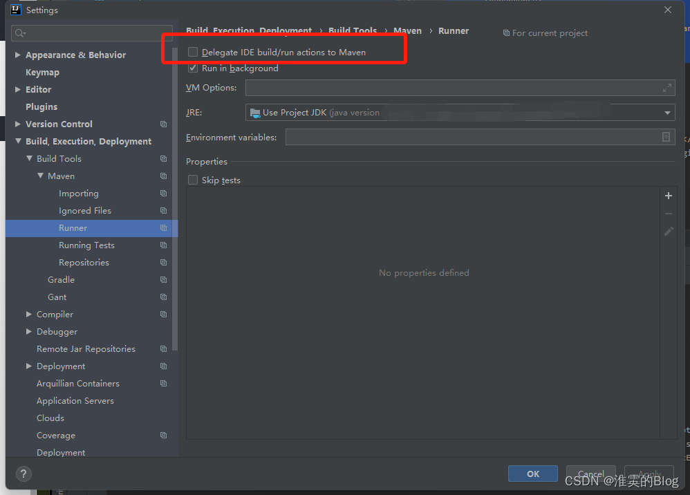The height and width of the screenshot is (495, 690).
Task: Click the project-level icon beside Arquillian Containers
Action: (163, 383)
